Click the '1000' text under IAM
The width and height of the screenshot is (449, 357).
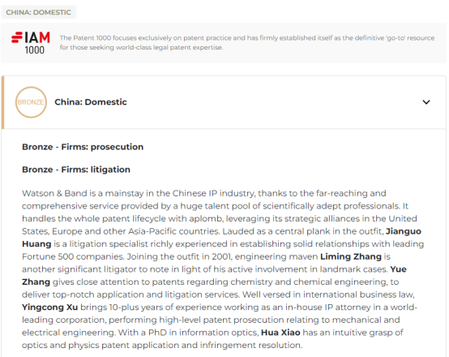(x=34, y=50)
